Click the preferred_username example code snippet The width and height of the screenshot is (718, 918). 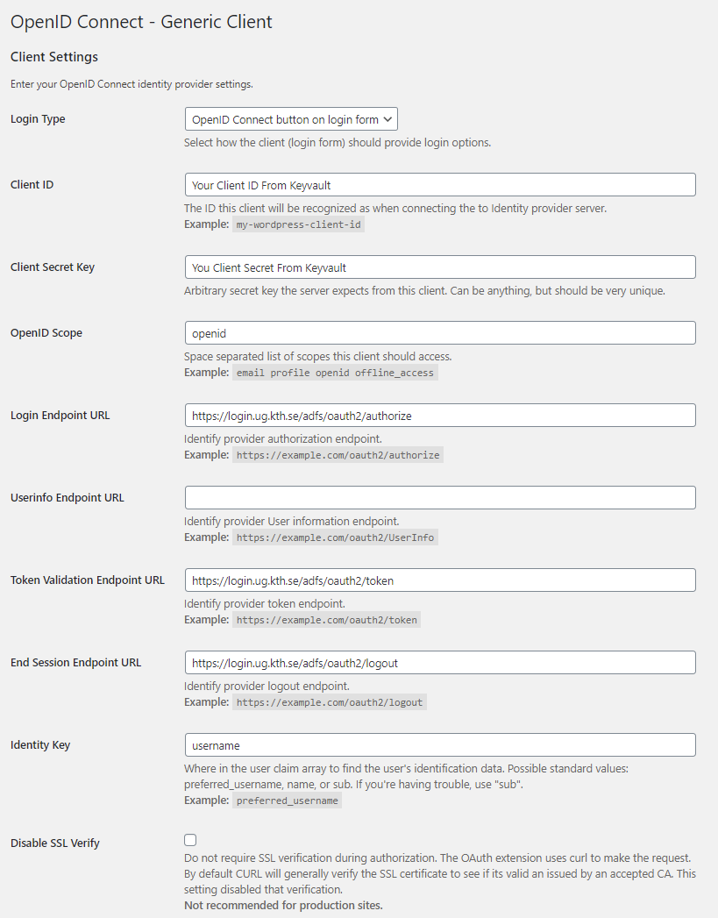287,801
